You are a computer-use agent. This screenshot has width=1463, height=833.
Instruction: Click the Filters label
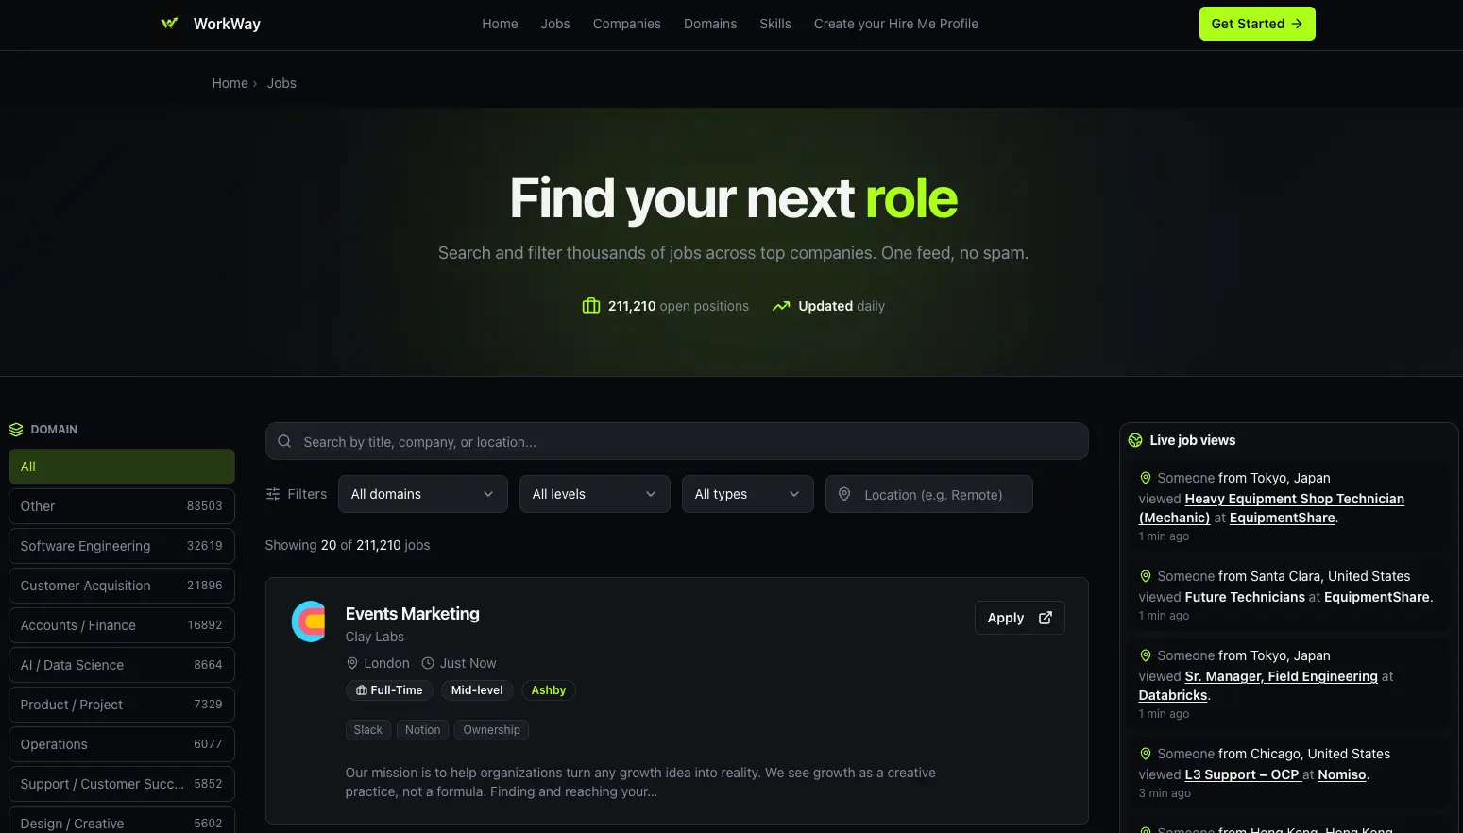pyautogui.click(x=307, y=494)
